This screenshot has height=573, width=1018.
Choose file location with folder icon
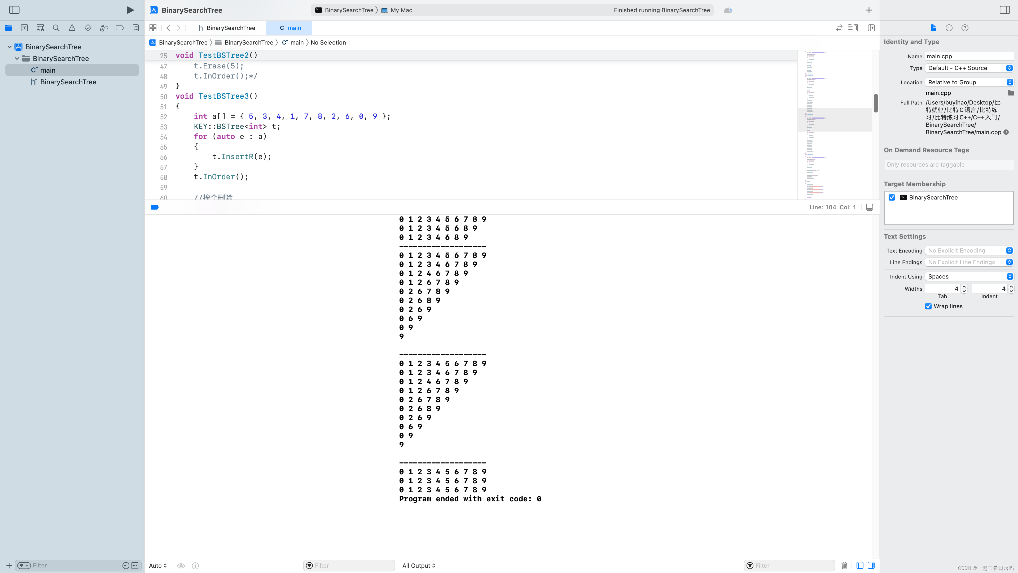(x=1011, y=93)
